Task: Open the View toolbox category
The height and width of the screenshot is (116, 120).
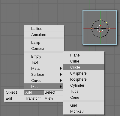Action: [53, 98]
